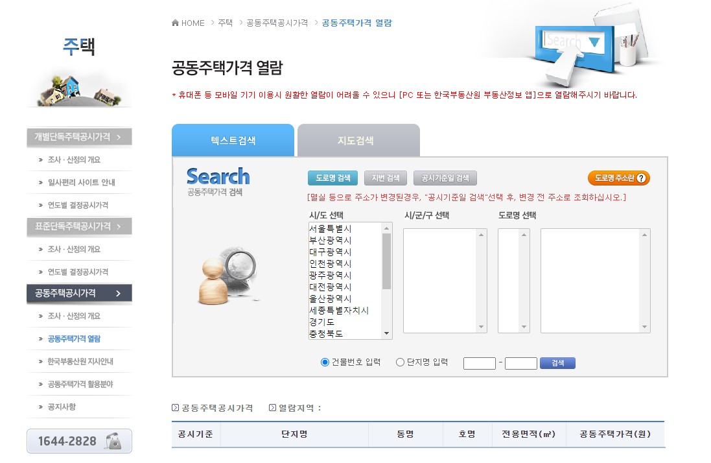Select the 단지명 입력 radio button
Image resolution: width=711 pixels, height=463 pixels.
(x=400, y=363)
